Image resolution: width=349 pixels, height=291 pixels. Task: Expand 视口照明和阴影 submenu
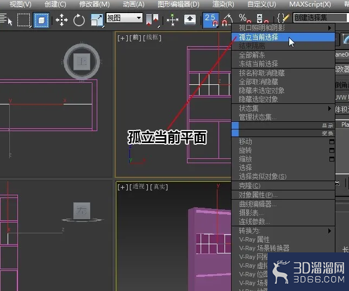point(283,28)
